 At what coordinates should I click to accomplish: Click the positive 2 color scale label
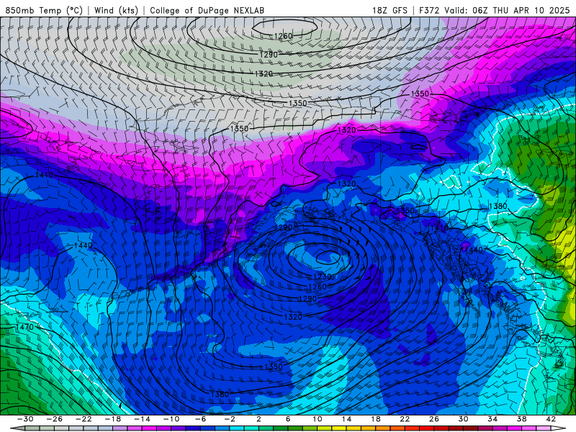[x=258, y=419]
